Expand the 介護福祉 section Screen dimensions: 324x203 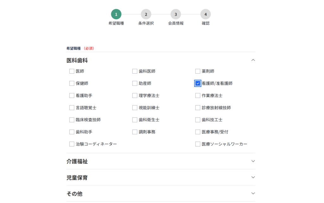point(253,161)
